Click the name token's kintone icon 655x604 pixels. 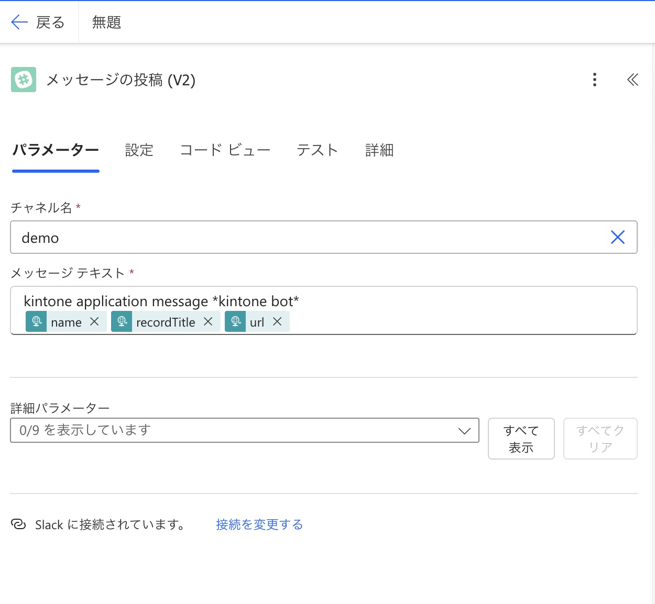coord(36,321)
